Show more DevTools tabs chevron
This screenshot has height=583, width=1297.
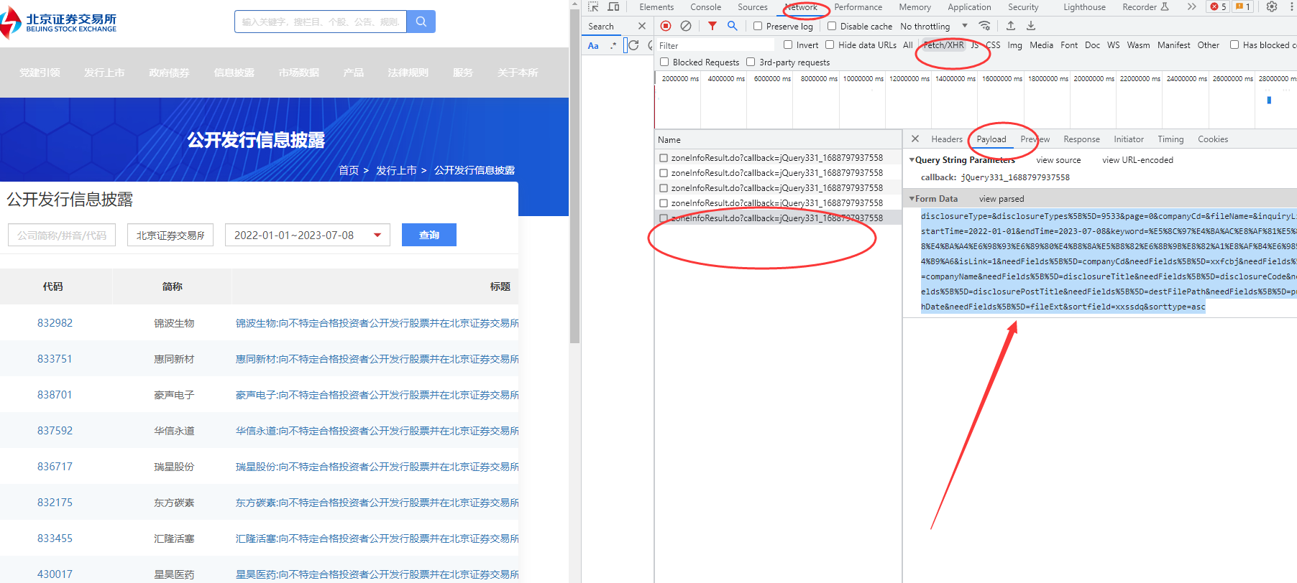[x=1191, y=7]
